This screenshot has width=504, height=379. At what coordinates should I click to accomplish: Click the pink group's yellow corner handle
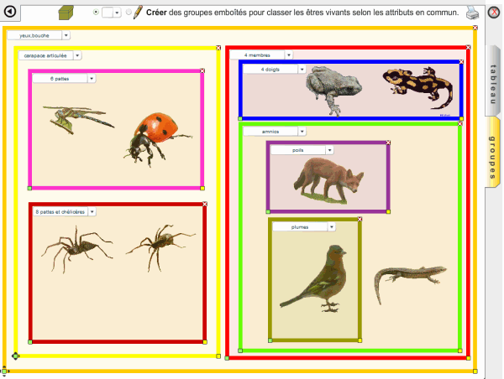[202, 189]
